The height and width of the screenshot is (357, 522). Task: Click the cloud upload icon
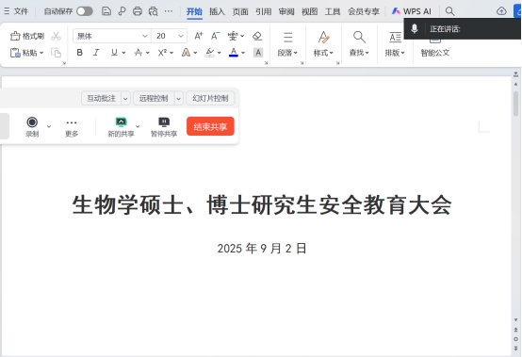click(501, 11)
